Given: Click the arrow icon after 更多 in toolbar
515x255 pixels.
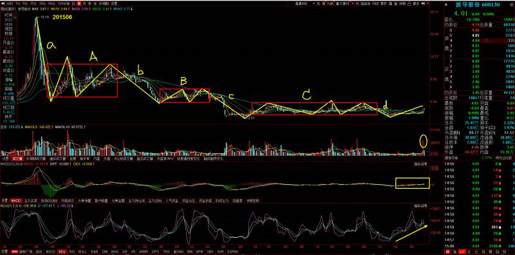Looking at the screenshot, I should pyautogui.click(x=423, y=4).
